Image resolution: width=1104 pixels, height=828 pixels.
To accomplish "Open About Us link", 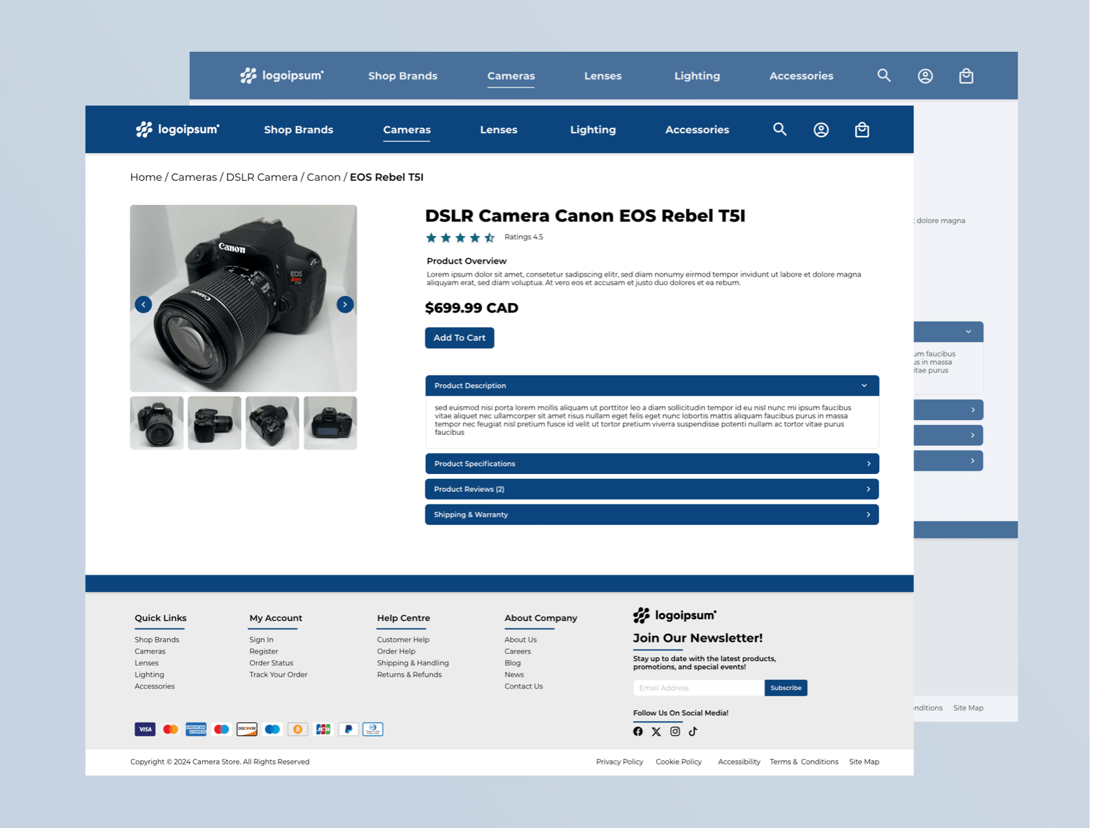I will tap(520, 640).
